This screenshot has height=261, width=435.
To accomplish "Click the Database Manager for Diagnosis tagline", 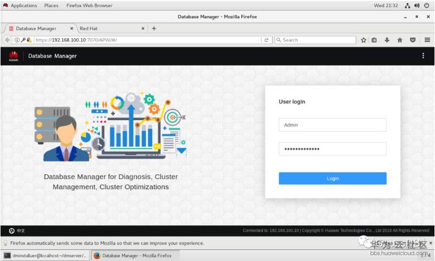I will [111, 182].
